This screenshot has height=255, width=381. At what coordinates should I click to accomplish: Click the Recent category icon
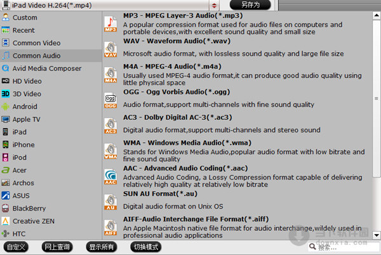point(5,30)
